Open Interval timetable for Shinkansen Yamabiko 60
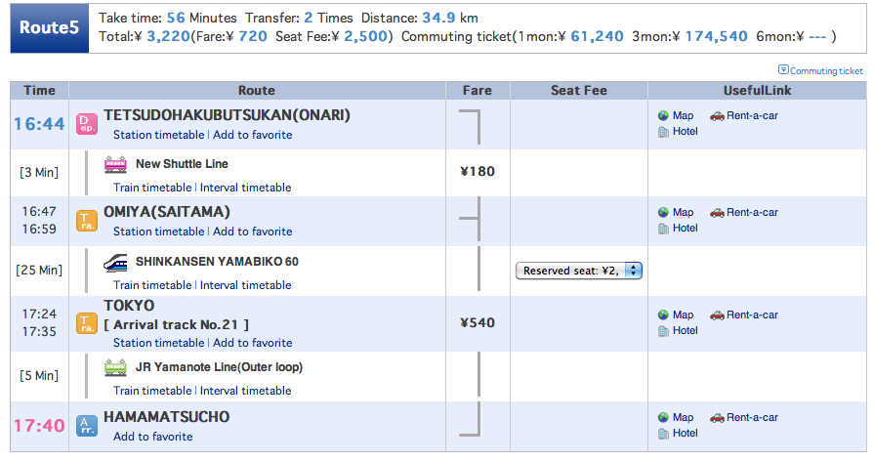This screenshot has height=461, width=874. click(245, 285)
